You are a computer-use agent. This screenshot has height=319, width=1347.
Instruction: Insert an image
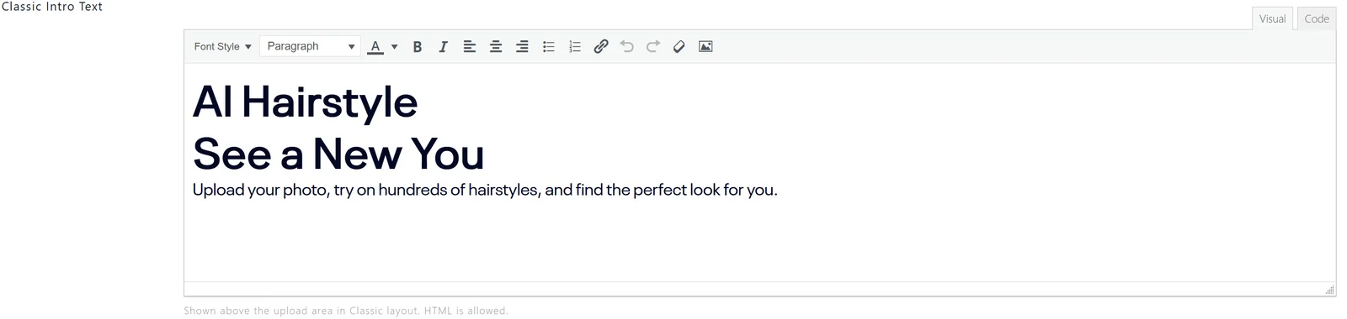point(705,46)
